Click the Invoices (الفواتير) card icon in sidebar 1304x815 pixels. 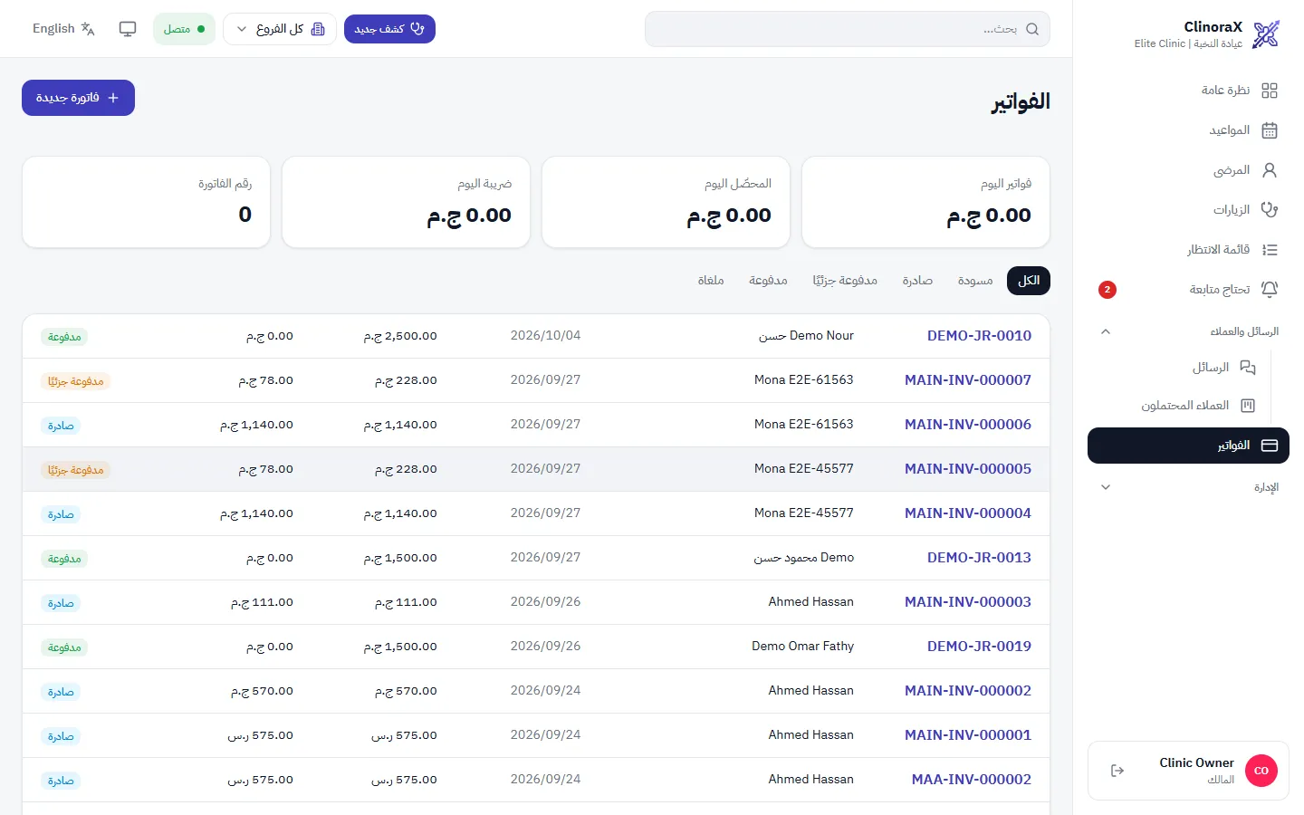coord(1269,446)
